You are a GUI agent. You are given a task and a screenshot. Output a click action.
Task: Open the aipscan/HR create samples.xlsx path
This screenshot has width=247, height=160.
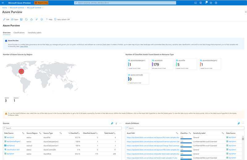(153, 150)
